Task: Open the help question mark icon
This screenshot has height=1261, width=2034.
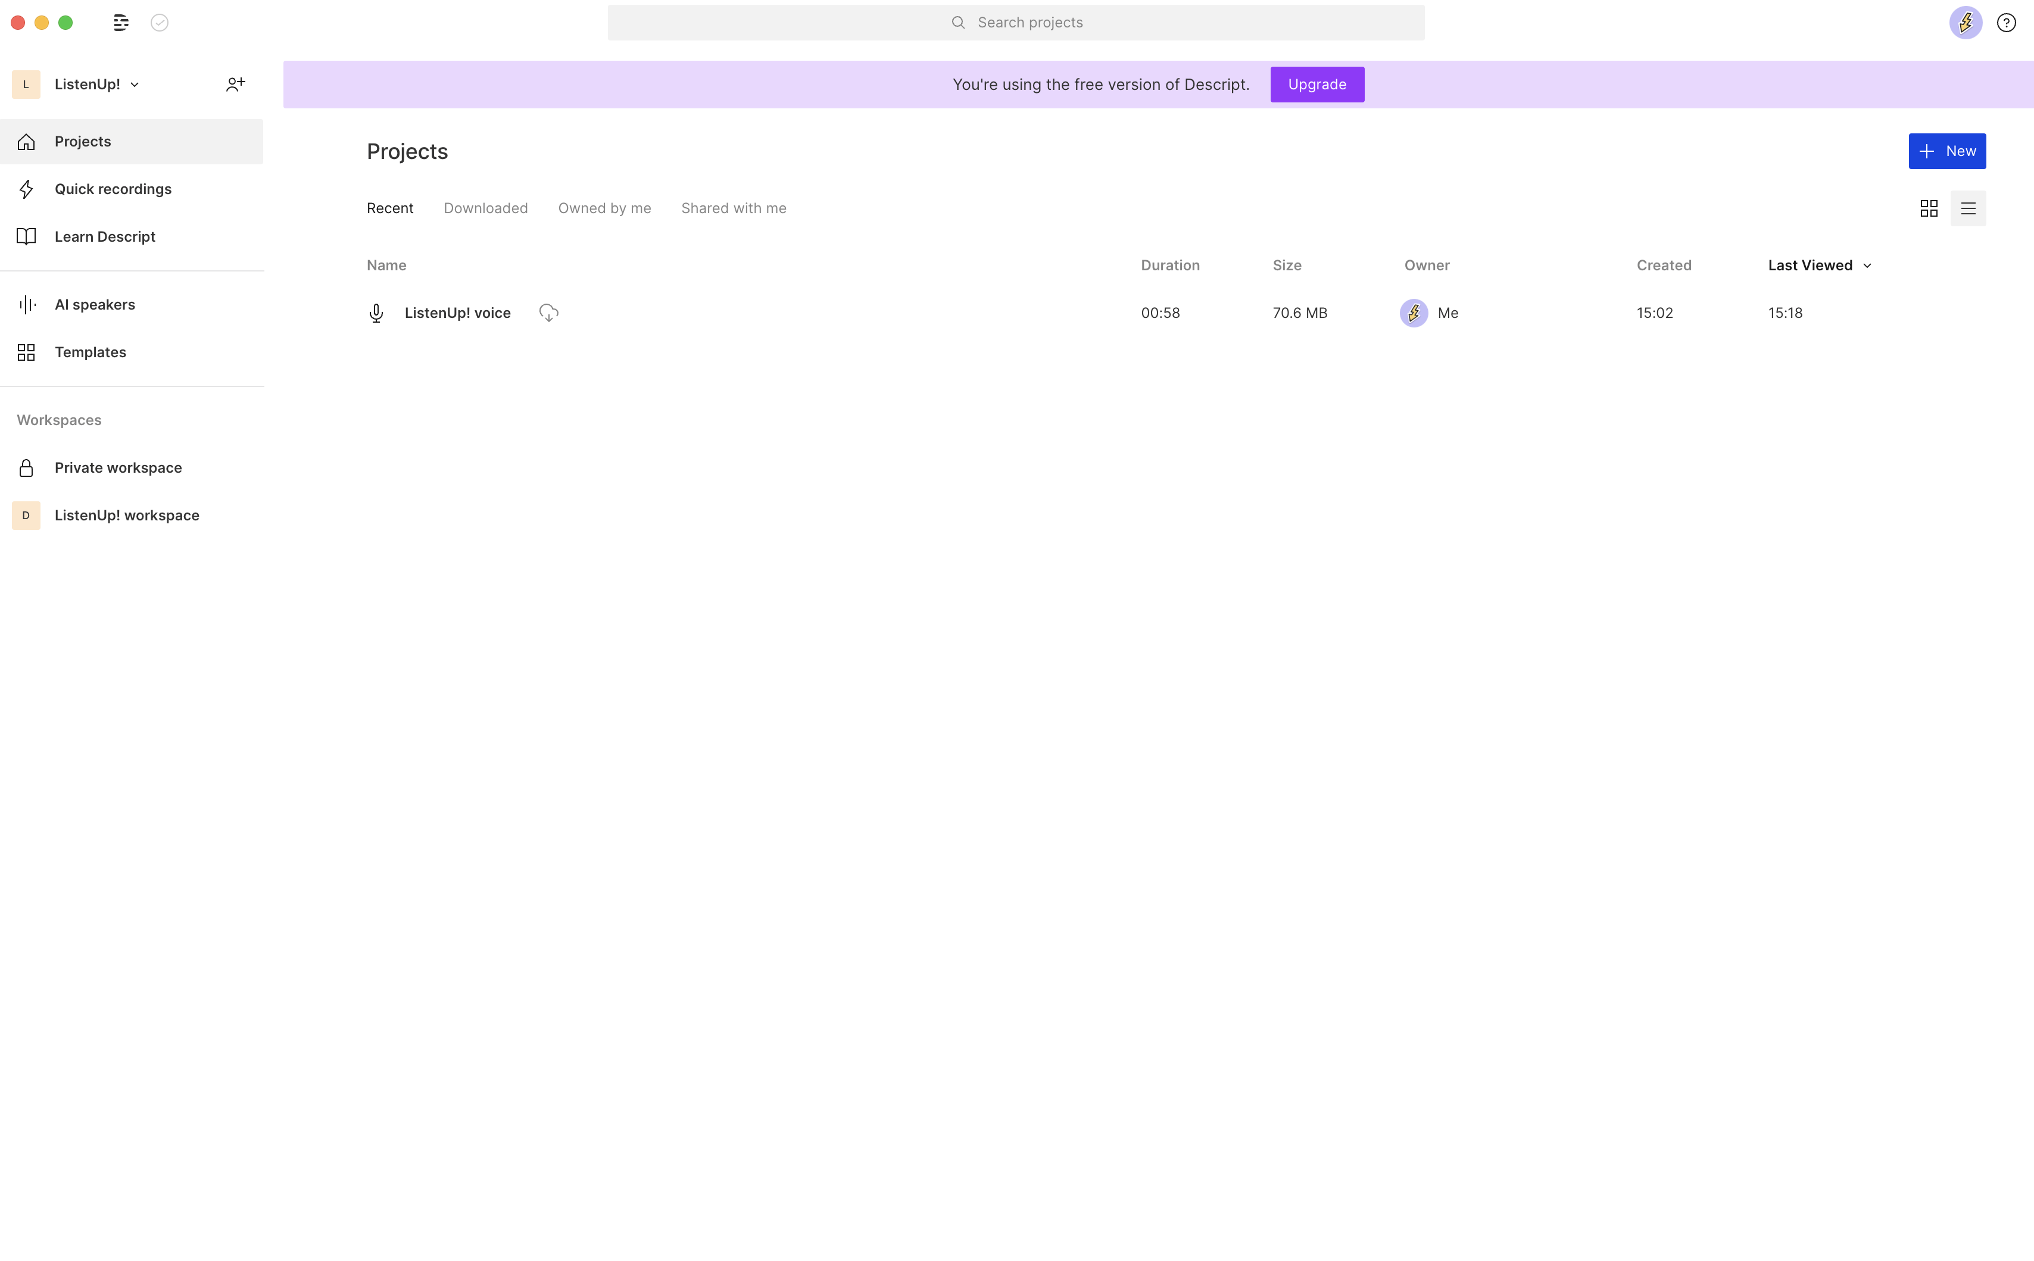Action: point(2005,23)
